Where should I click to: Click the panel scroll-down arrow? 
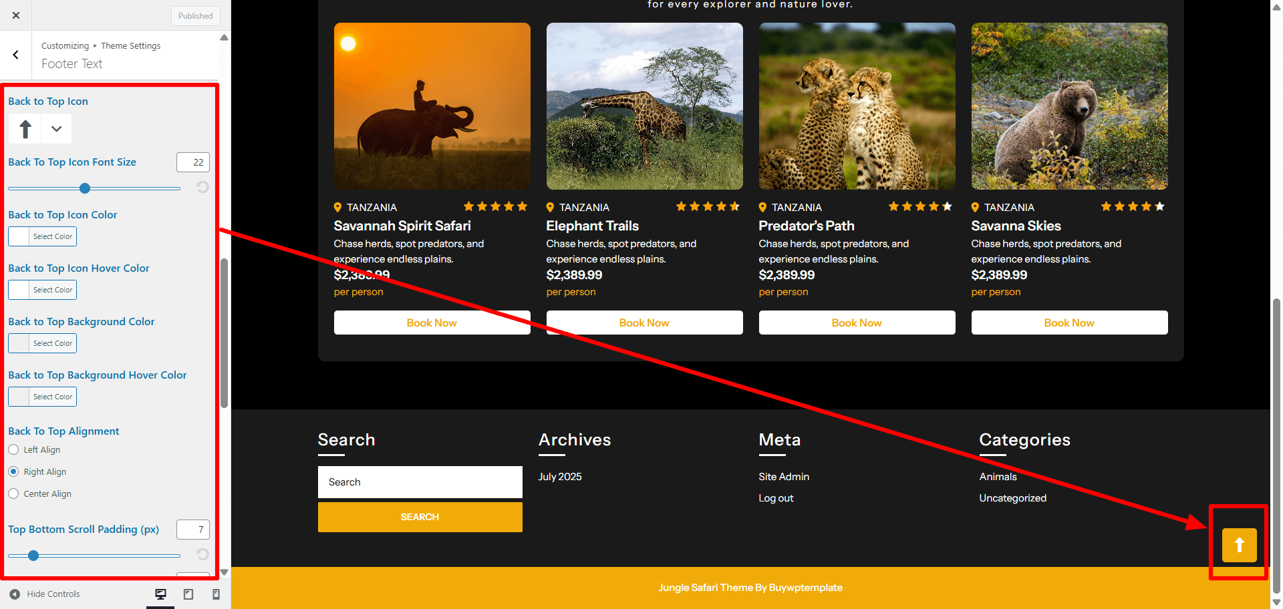(x=225, y=572)
